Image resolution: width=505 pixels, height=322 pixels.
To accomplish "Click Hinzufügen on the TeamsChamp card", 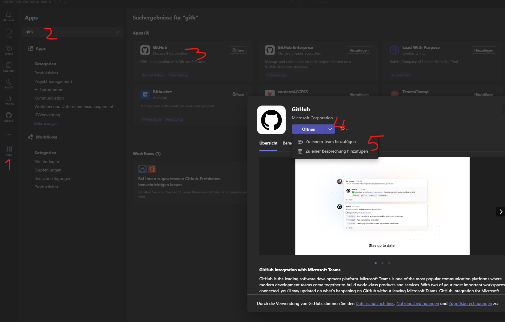I will [x=484, y=94].
